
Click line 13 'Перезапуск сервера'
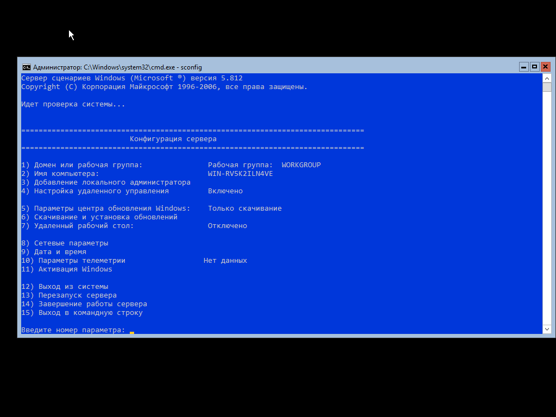pyautogui.click(x=69, y=295)
